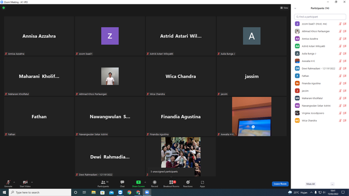The height and width of the screenshot is (196, 349).
Task: Open the Apps icon
Action: pos(202,182)
